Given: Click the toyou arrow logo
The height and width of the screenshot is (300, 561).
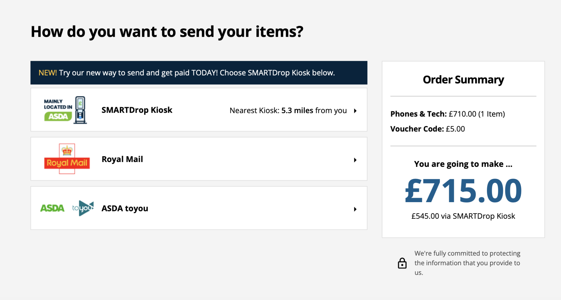Looking at the screenshot, I should [83, 208].
